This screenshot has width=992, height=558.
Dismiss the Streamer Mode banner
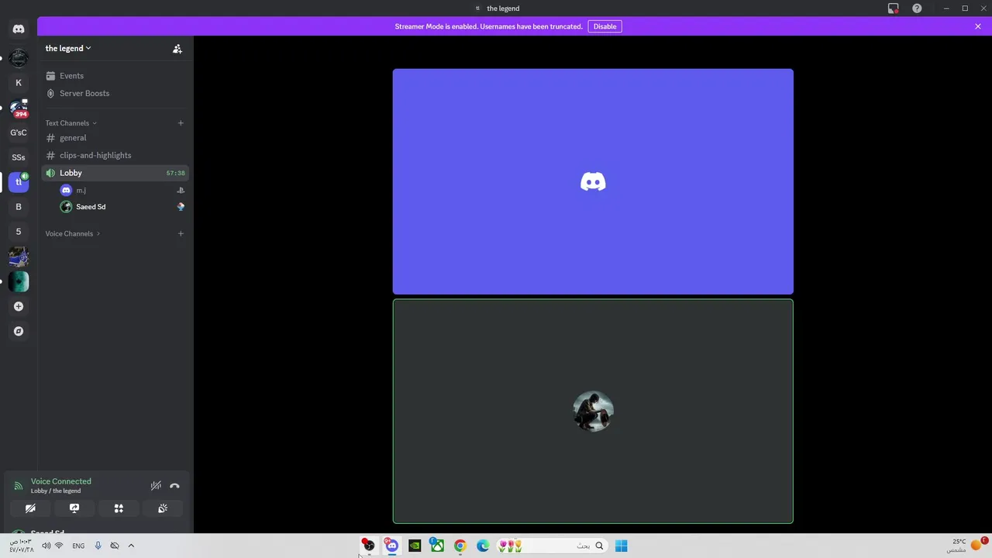pyautogui.click(x=978, y=26)
